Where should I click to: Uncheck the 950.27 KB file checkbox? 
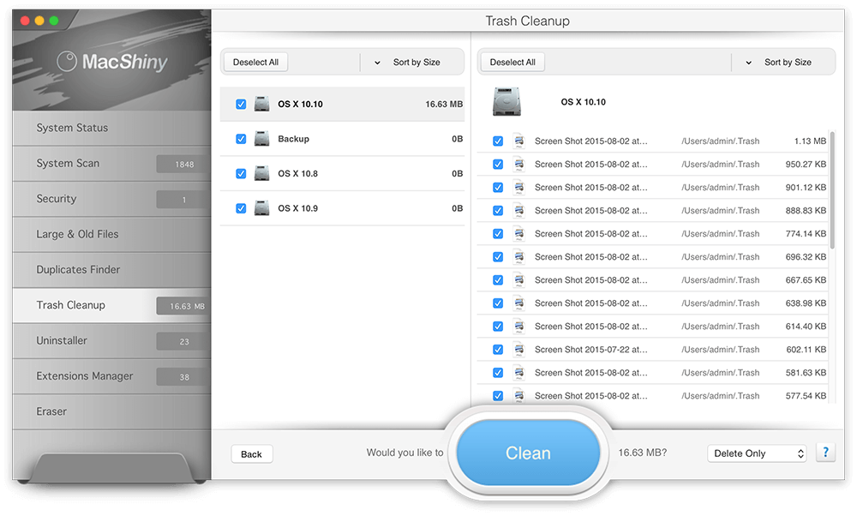[x=498, y=164]
